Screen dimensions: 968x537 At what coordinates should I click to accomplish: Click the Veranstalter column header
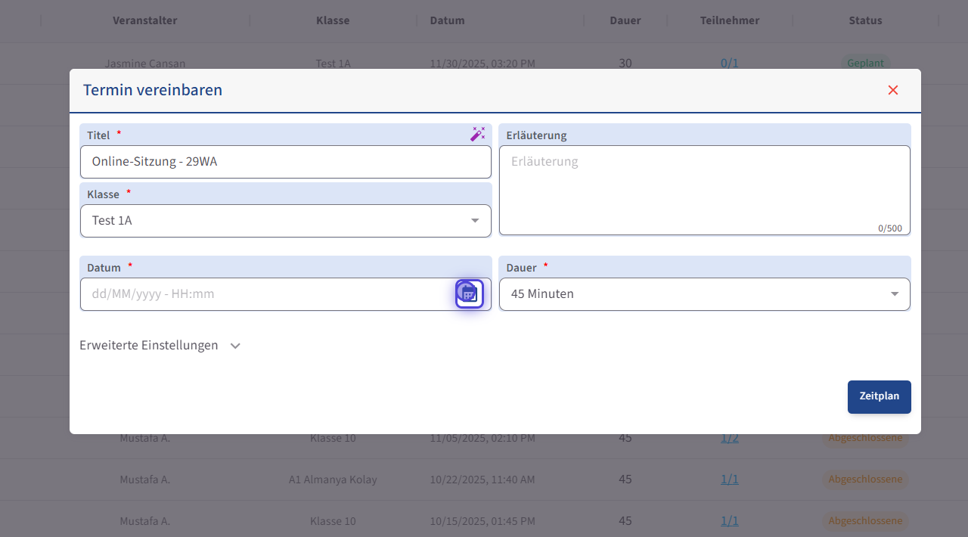[144, 20]
